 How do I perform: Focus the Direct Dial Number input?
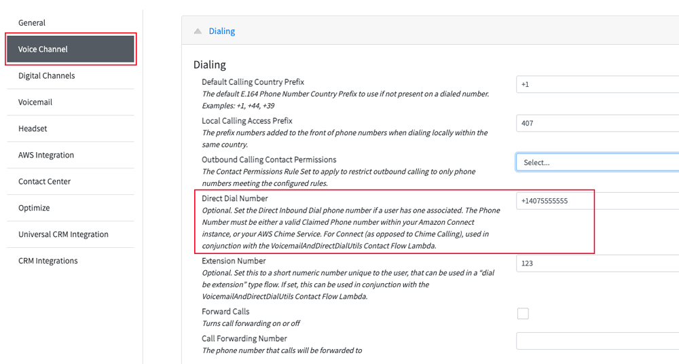pos(598,200)
